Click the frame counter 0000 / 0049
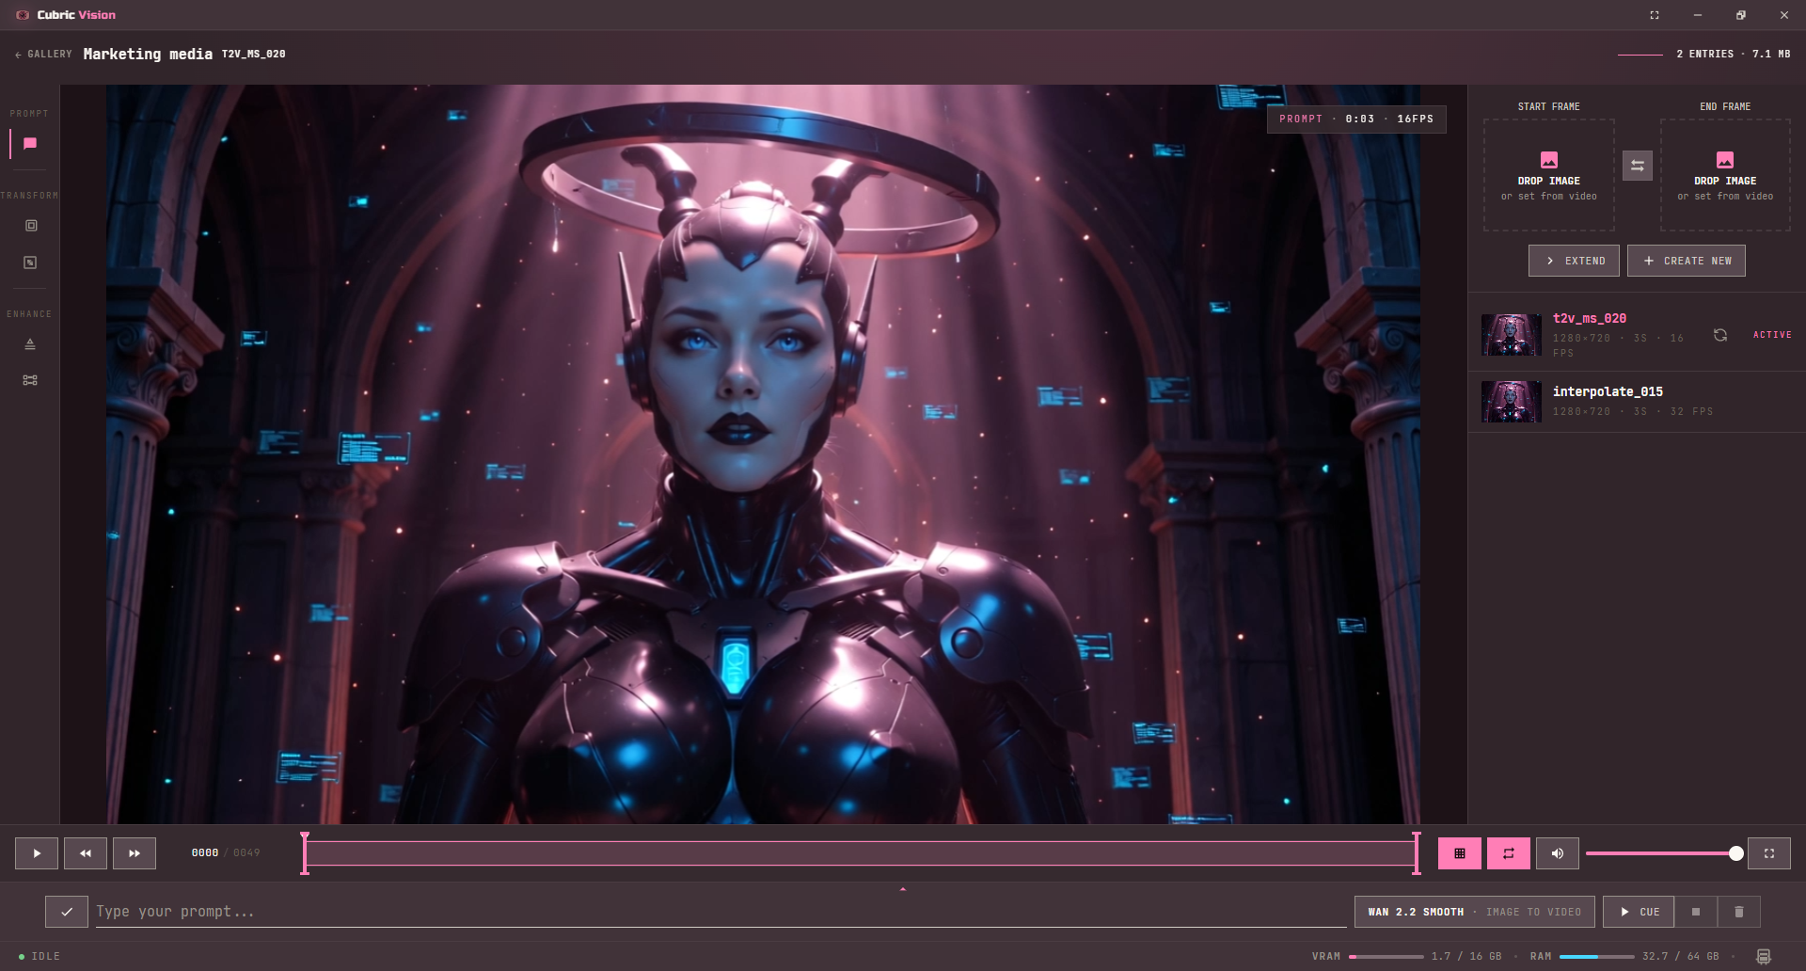The image size is (1806, 971). [x=226, y=853]
